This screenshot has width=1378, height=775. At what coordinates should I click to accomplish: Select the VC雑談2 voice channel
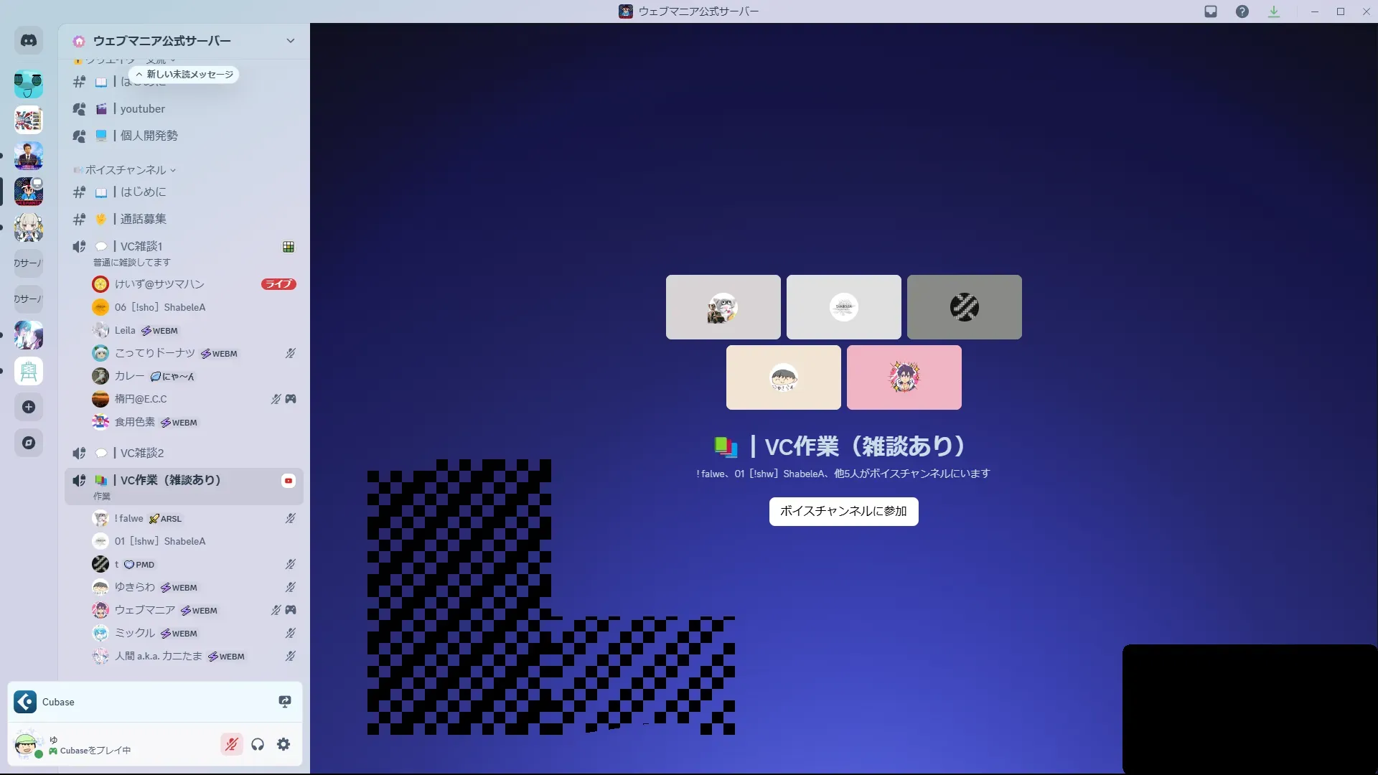point(142,453)
